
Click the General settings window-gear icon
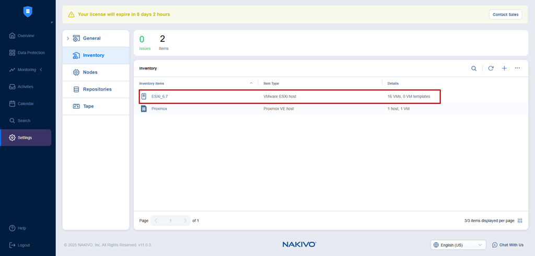pos(76,38)
